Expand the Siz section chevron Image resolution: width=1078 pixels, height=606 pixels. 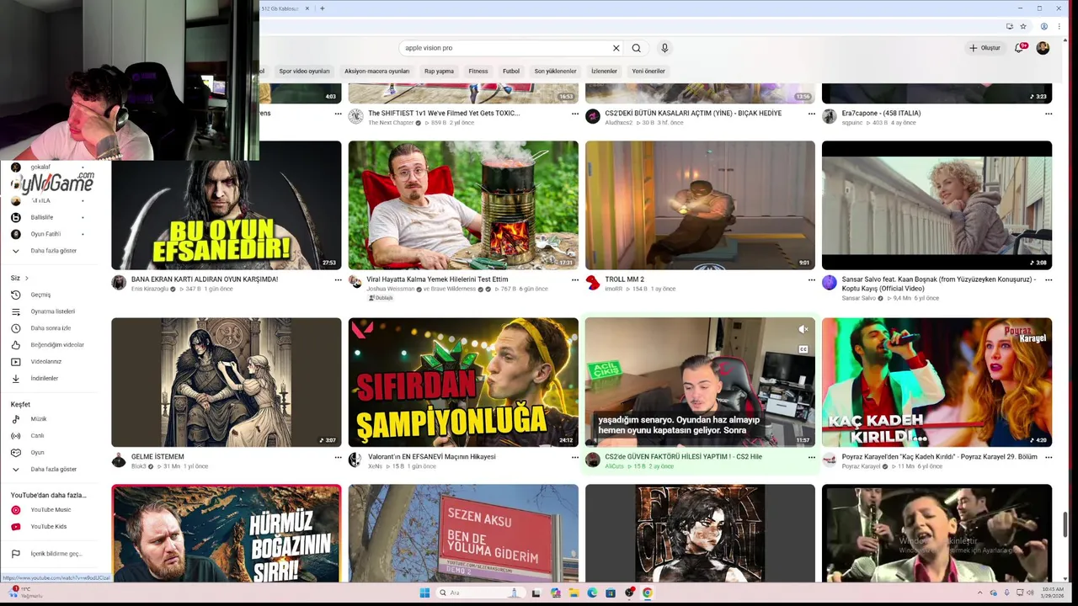(27, 278)
